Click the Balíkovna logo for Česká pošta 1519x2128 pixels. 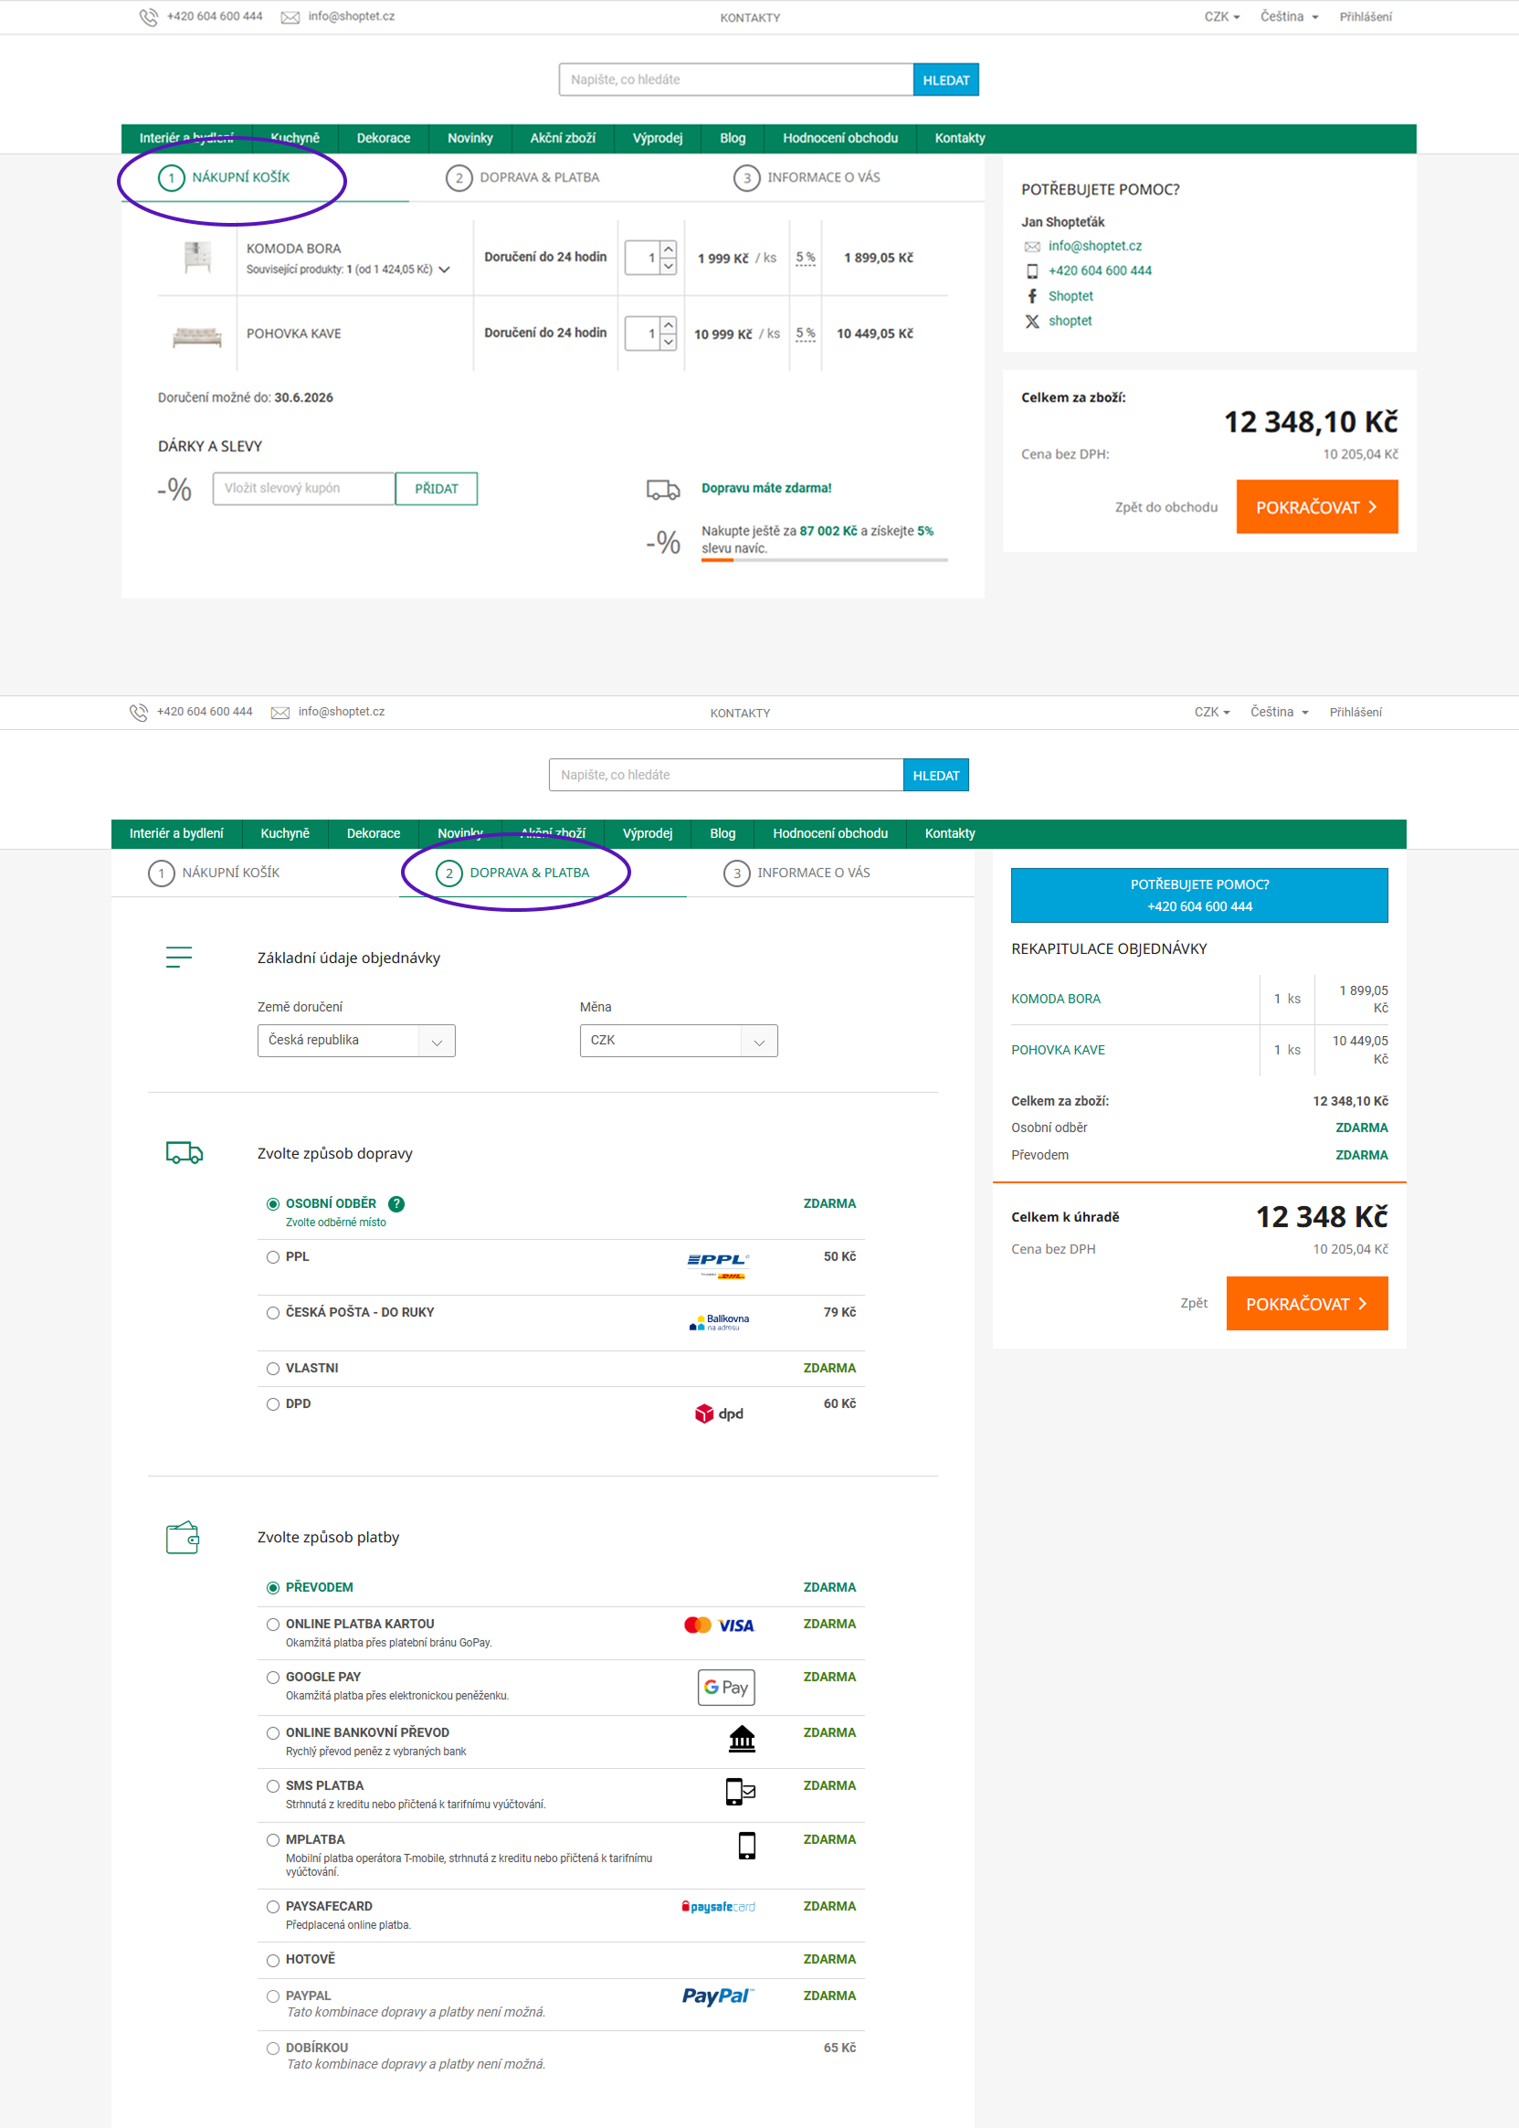[x=719, y=1322]
